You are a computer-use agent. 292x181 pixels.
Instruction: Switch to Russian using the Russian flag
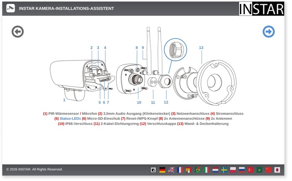coord(242,170)
